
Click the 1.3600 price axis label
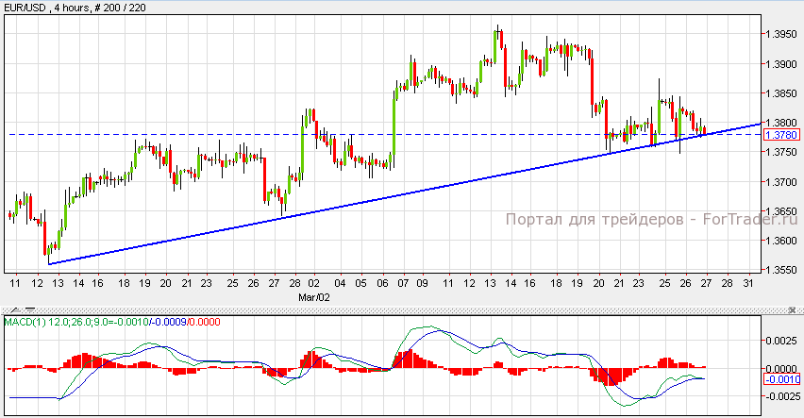(x=780, y=240)
